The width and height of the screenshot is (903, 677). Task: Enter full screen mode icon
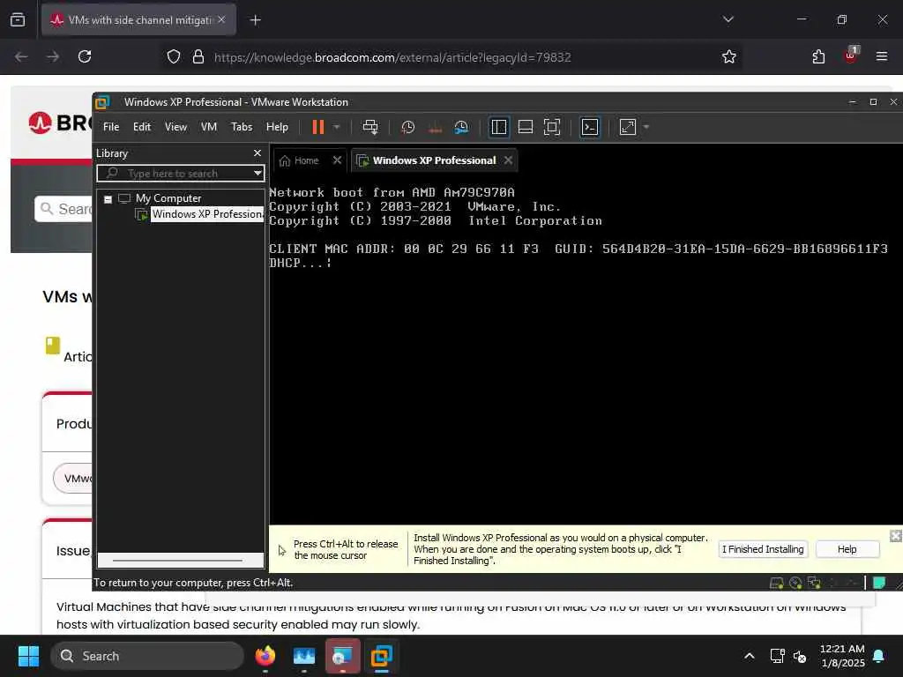[x=552, y=127]
